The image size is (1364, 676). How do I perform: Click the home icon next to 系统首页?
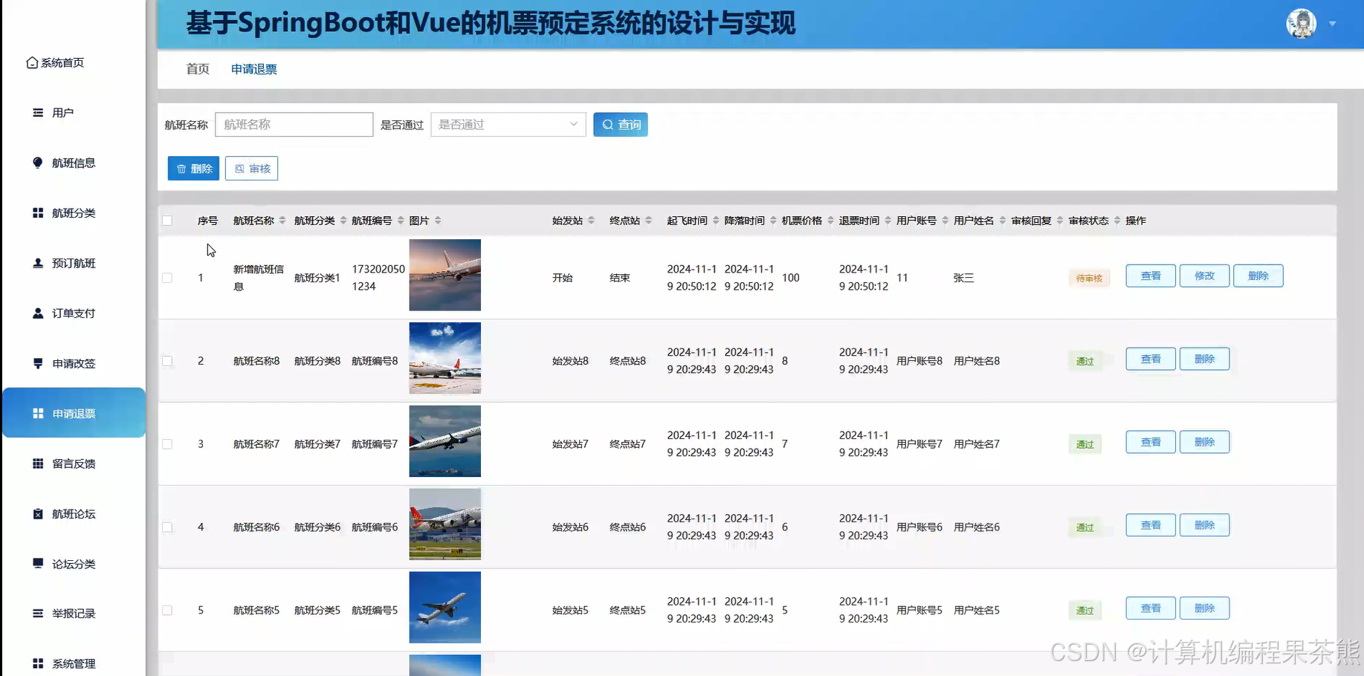click(x=32, y=62)
